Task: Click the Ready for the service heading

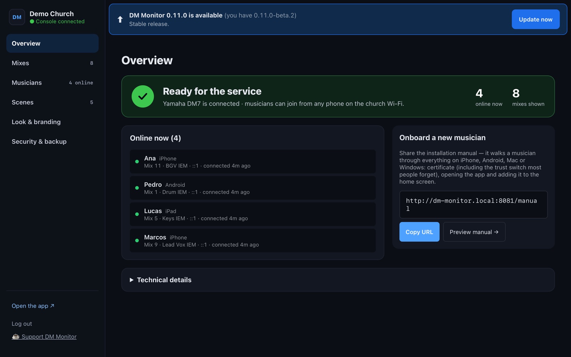Action: (212, 91)
